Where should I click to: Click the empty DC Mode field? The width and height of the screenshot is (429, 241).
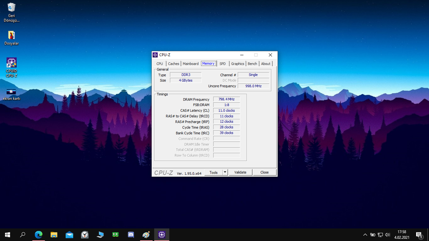pyautogui.click(x=254, y=80)
